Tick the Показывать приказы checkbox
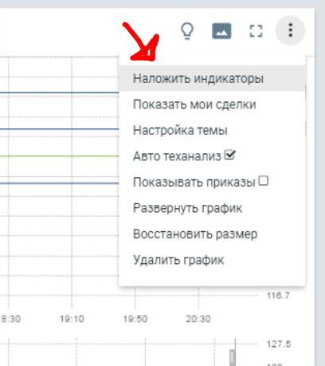 pyautogui.click(x=264, y=181)
